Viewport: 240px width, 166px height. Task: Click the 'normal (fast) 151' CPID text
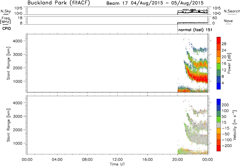(x=195, y=30)
